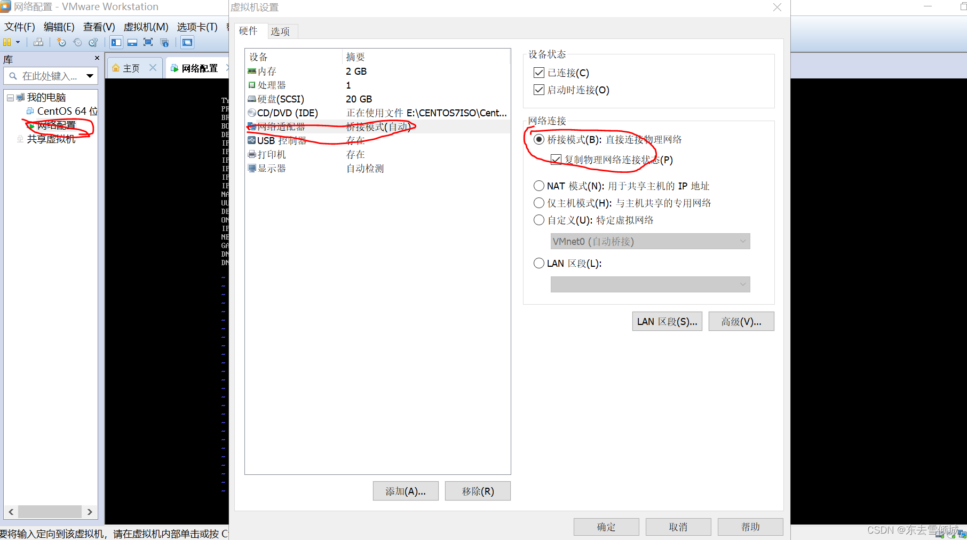Screen dimensions: 967x540
Task: Click the 摘要 column header
Action: click(426, 57)
